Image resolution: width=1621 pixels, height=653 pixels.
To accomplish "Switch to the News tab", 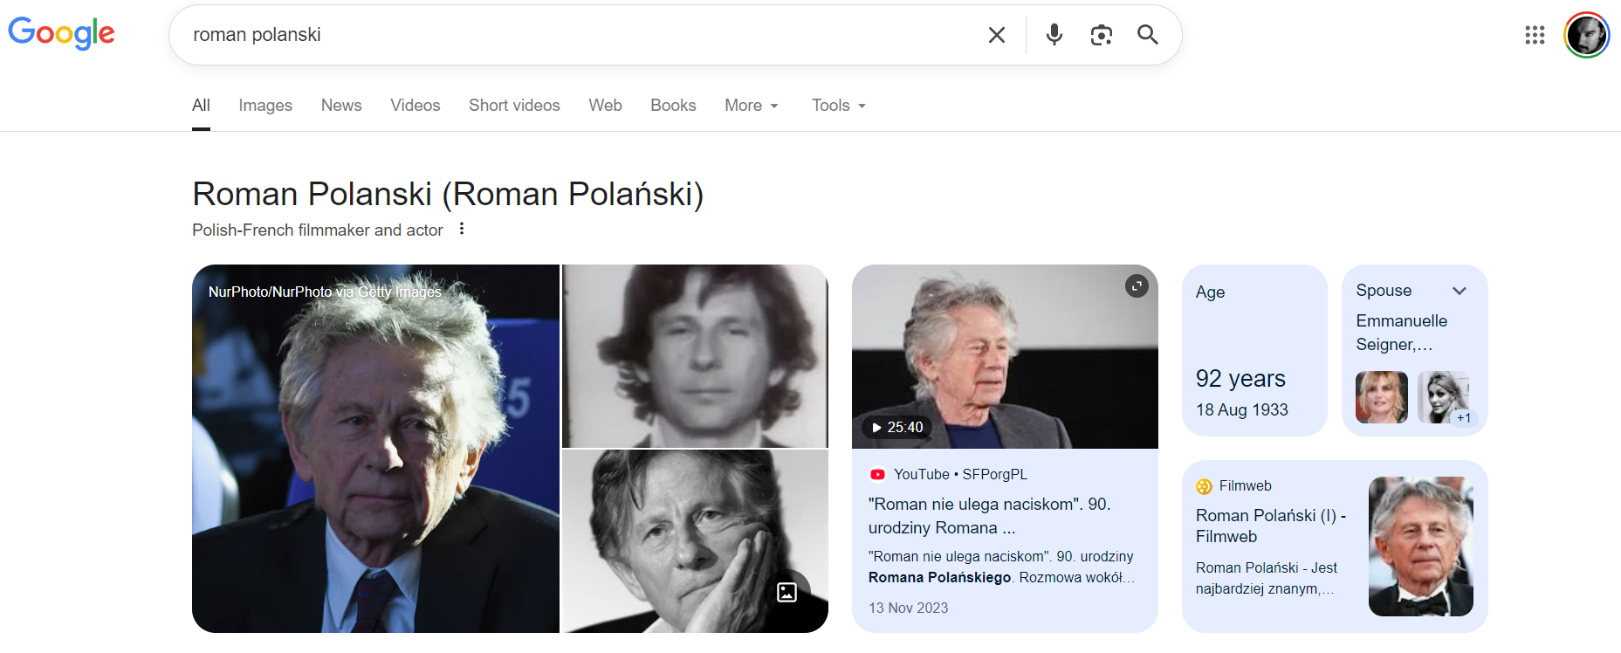I will (341, 106).
